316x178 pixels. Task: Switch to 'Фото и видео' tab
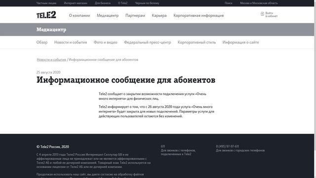click(x=105, y=43)
